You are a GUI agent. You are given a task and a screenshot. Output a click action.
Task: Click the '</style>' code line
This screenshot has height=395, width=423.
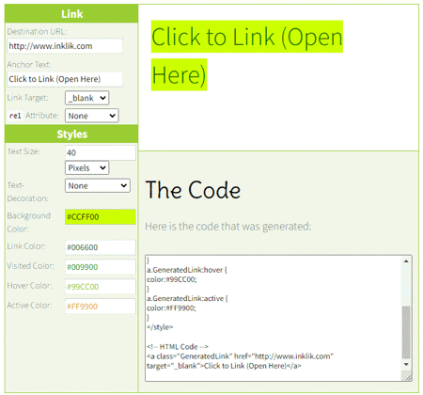pos(160,327)
